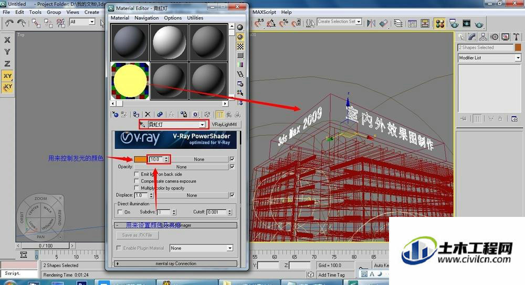The height and width of the screenshot is (285, 525).
Task: Toggle the Color map enable checkbox
Action: point(232,159)
